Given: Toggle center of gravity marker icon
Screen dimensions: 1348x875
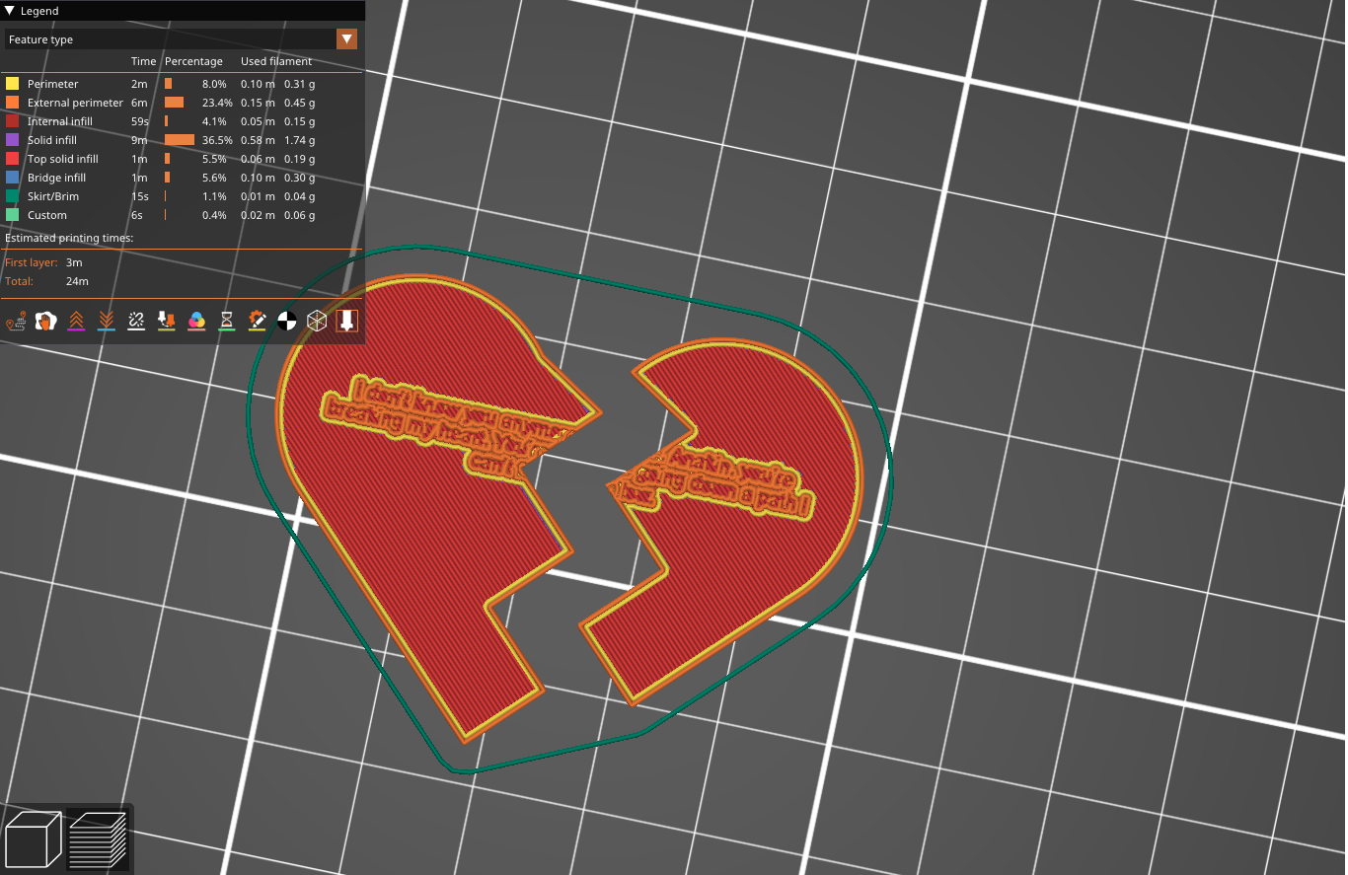Looking at the screenshot, I should tap(287, 321).
